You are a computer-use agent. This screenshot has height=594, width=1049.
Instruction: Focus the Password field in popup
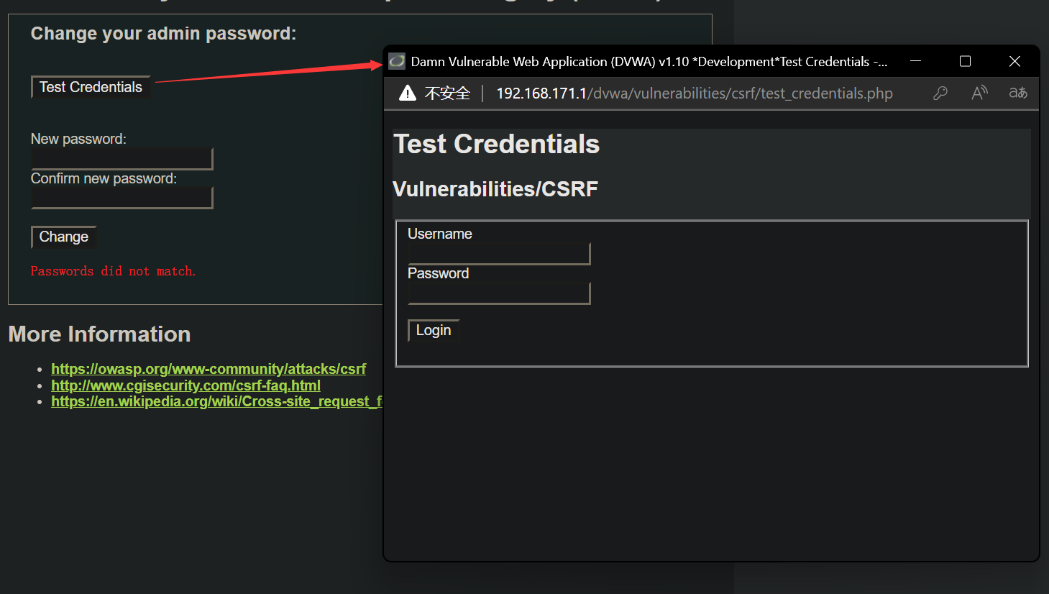[499, 293]
